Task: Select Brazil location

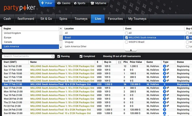Action: tap(93, 38)
